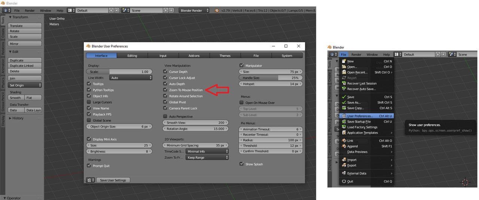The height and width of the screenshot is (200, 479).
Task: Delete the Scene with the X icon
Action: (x=171, y=10)
